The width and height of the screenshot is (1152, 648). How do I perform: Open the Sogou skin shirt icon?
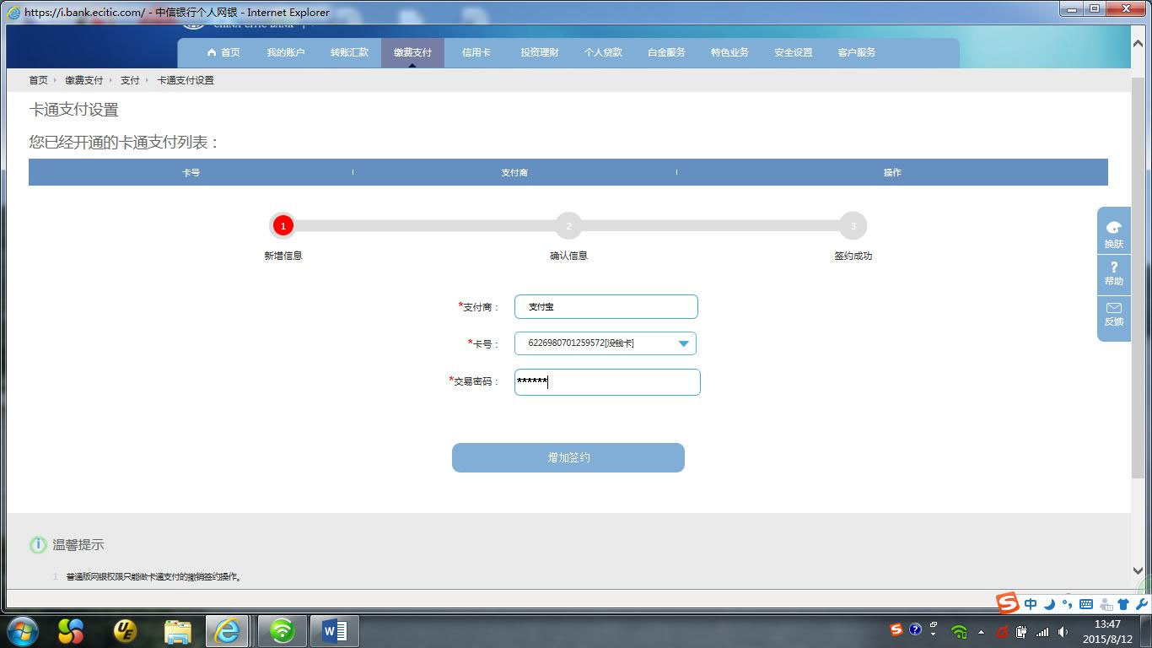pos(1123,604)
